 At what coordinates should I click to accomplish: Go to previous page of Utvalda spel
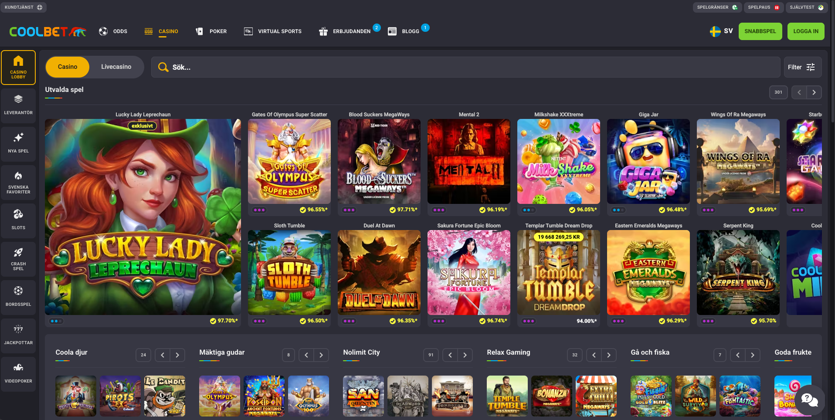799,92
